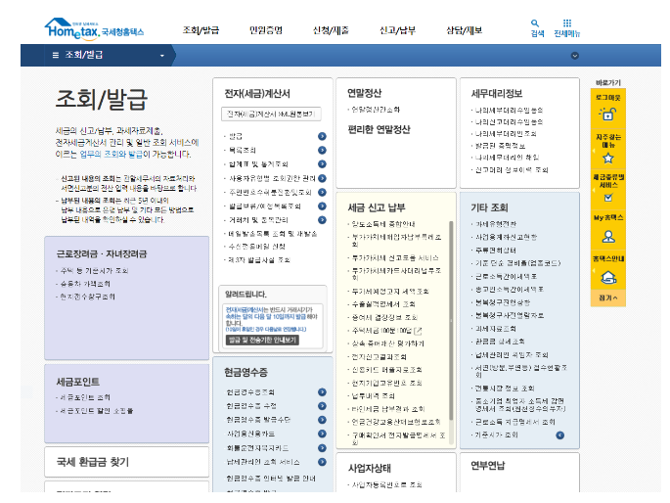Open 승용차 가액조회 link
Image resolution: width=670 pixels, height=503 pixels.
click(85, 284)
